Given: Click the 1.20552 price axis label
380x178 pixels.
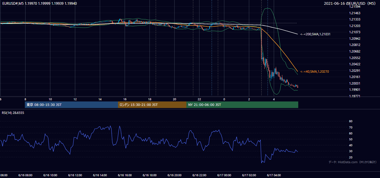Looking at the screenshot, I should click(x=354, y=58).
